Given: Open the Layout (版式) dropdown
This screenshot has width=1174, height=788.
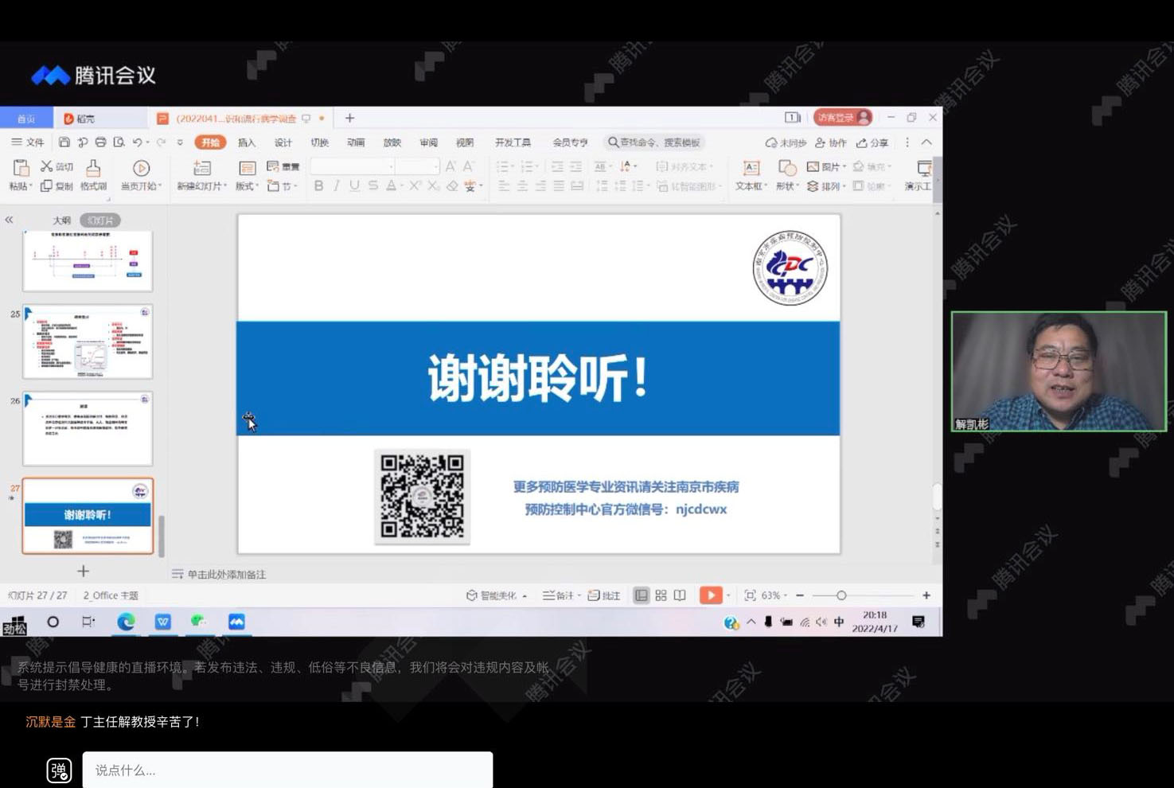Looking at the screenshot, I should (248, 186).
